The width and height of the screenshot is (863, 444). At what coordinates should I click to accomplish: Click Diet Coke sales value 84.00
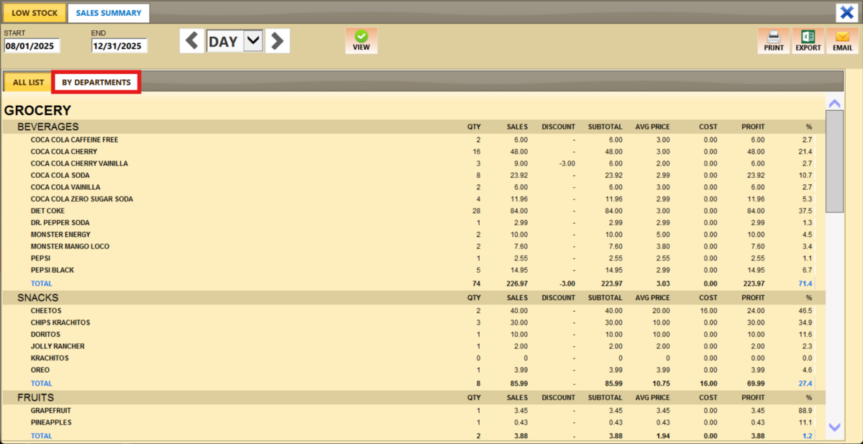[x=519, y=211]
